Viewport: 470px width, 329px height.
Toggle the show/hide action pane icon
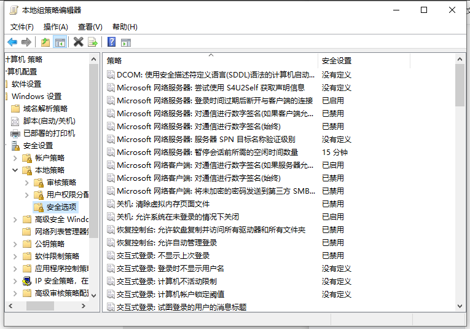[x=126, y=42]
